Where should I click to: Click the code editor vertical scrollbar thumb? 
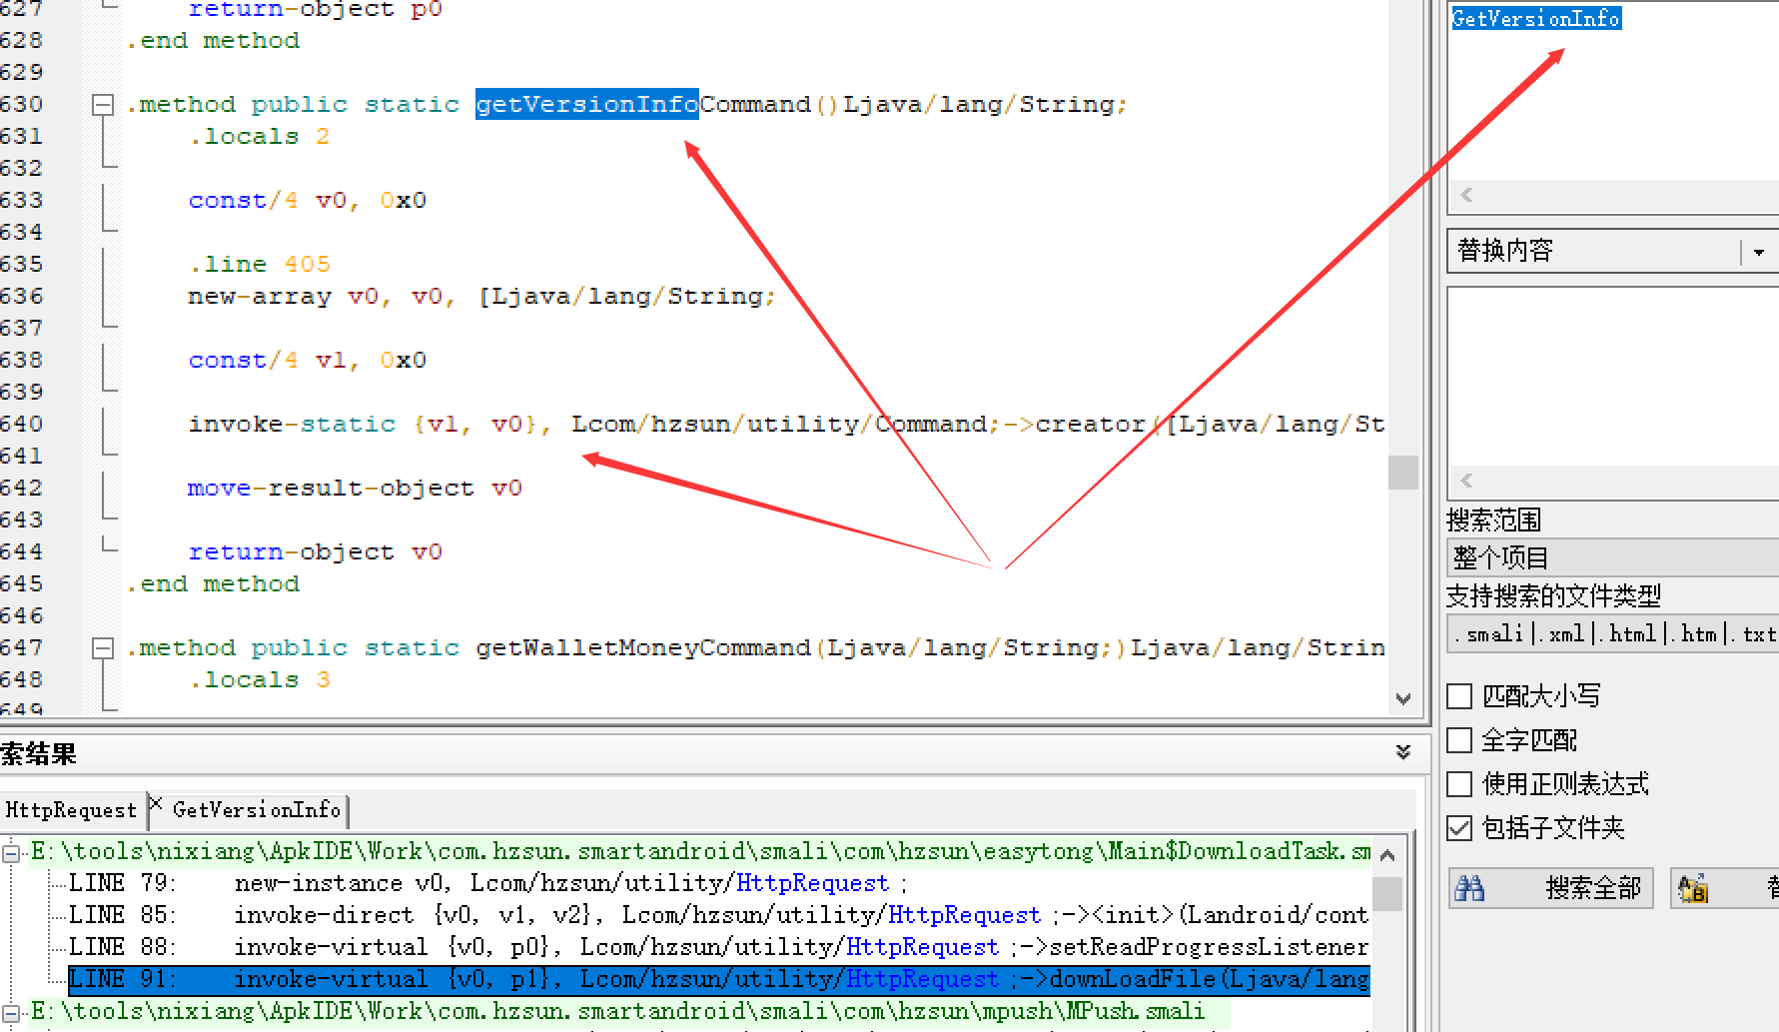pyautogui.click(x=1403, y=472)
